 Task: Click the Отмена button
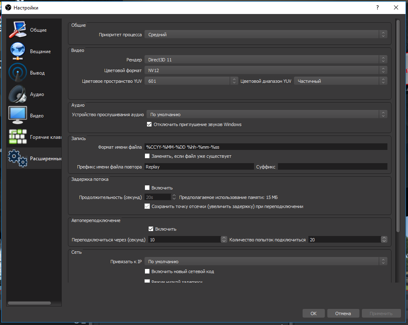click(x=343, y=313)
